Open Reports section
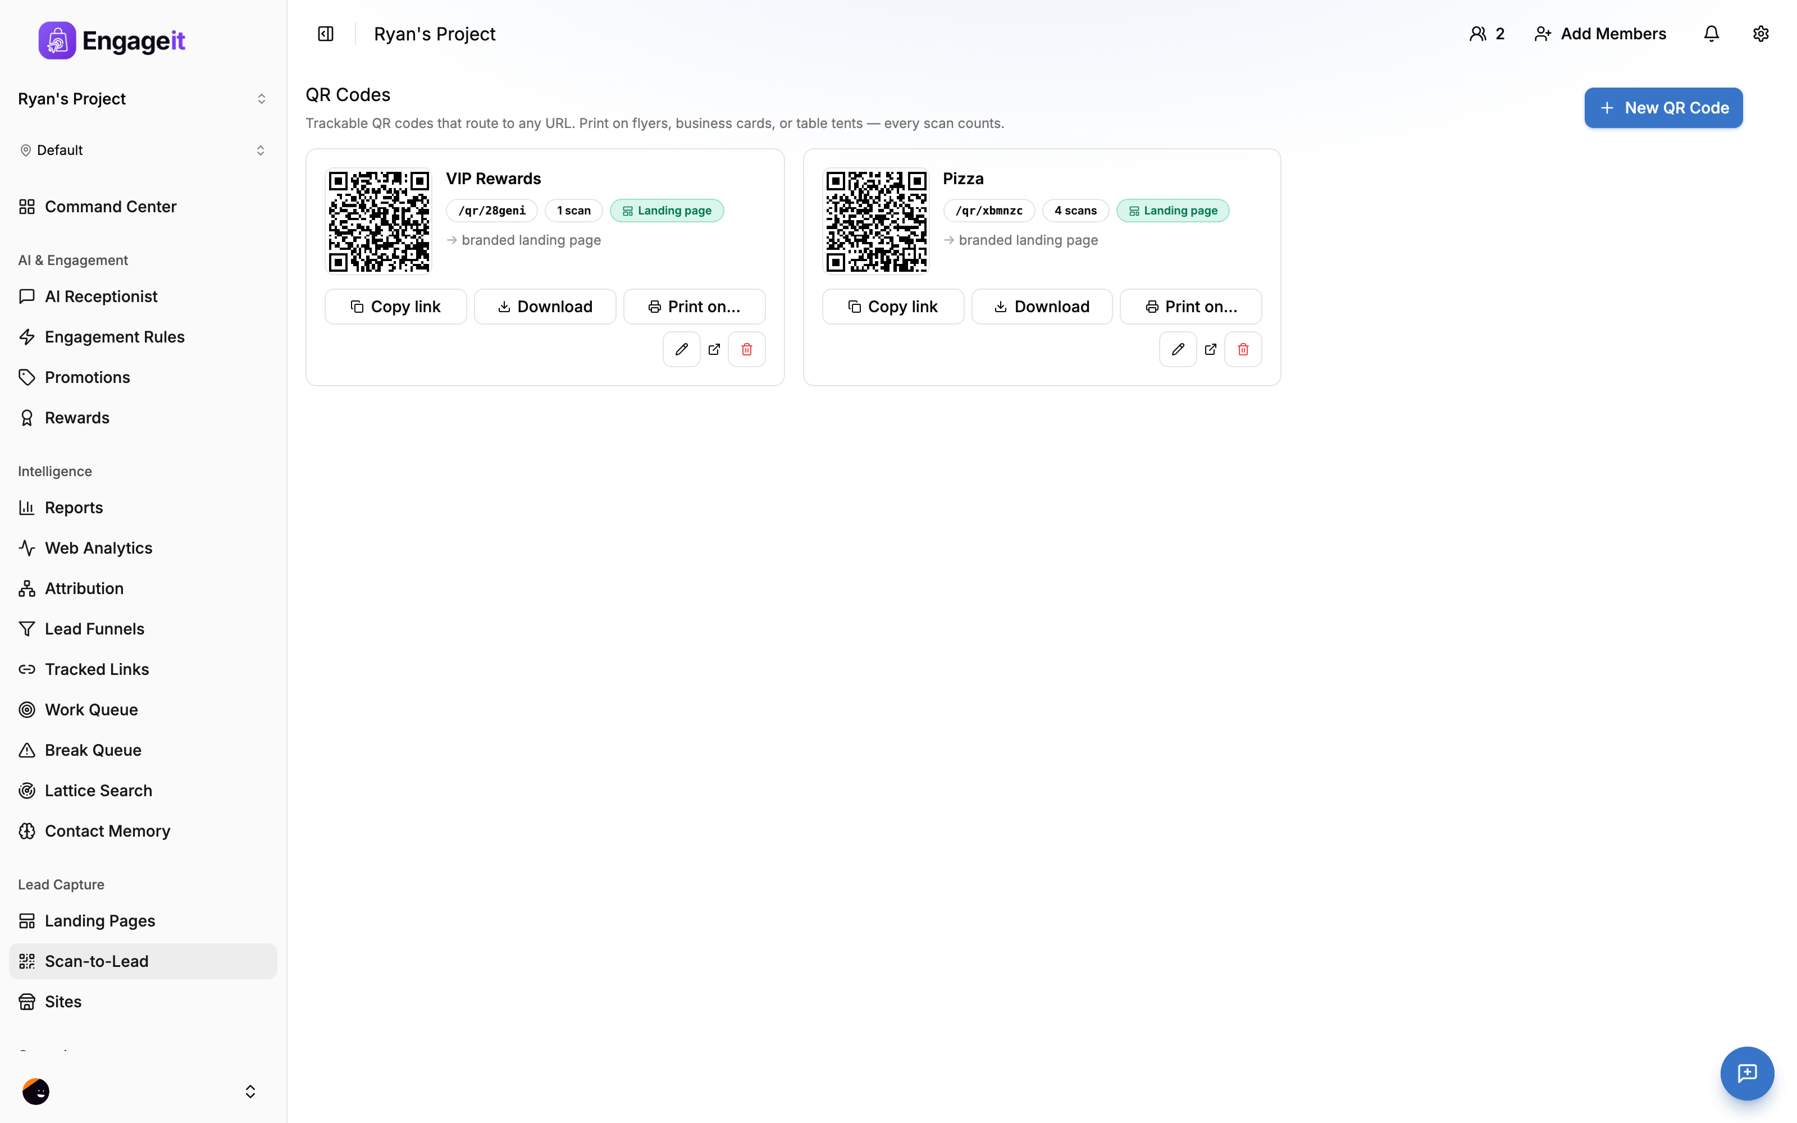 (x=143, y=507)
